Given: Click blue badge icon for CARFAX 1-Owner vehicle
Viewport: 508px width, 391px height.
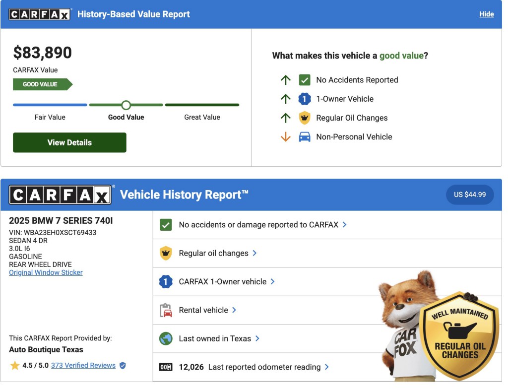Looking at the screenshot, I should coord(166,282).
